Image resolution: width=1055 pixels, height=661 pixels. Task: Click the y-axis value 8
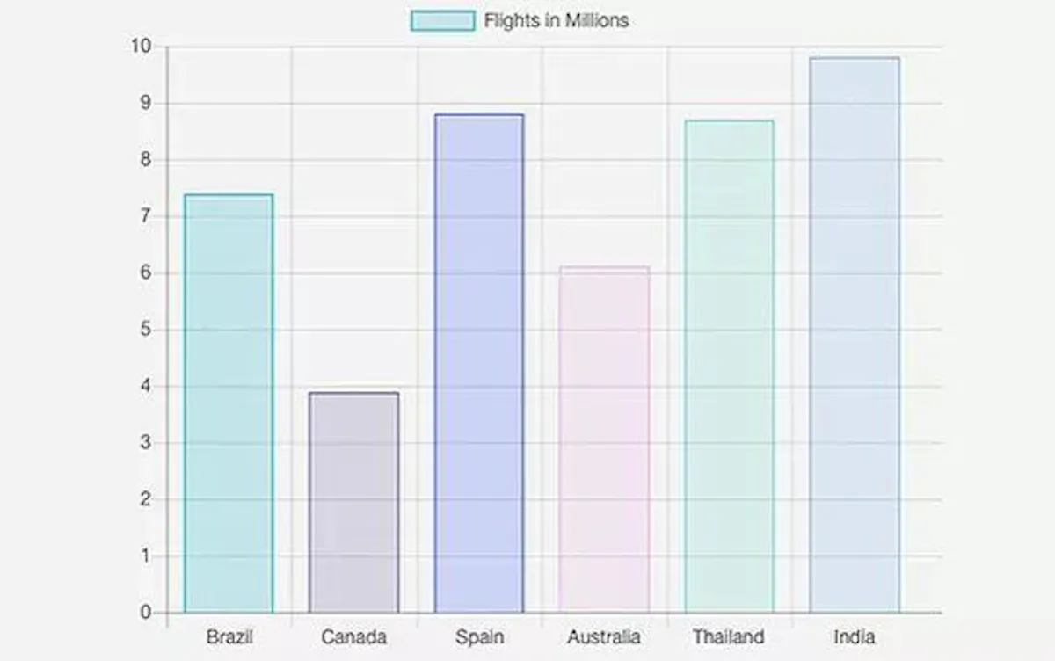pos(147,160)
